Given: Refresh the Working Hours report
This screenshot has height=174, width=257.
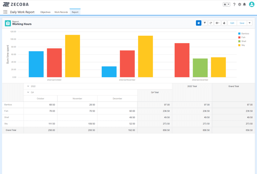Looking at the screenshot, I should pyautogui.click(x=211, y=23).
